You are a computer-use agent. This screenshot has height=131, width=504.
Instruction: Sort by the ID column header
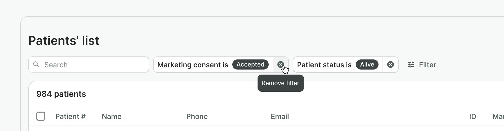click(x=472, y=116)
